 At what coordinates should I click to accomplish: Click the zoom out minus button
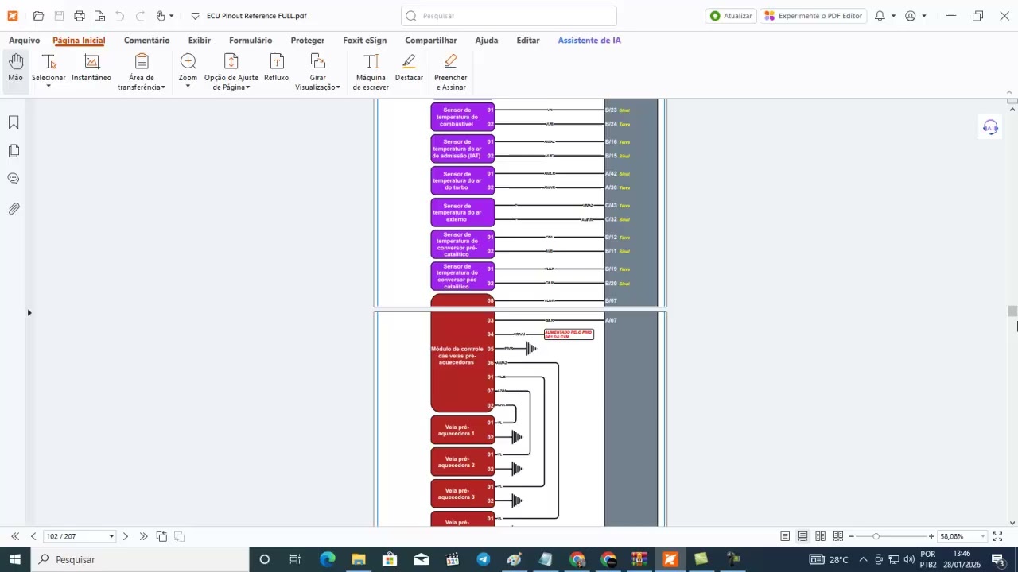coord(851,537)
